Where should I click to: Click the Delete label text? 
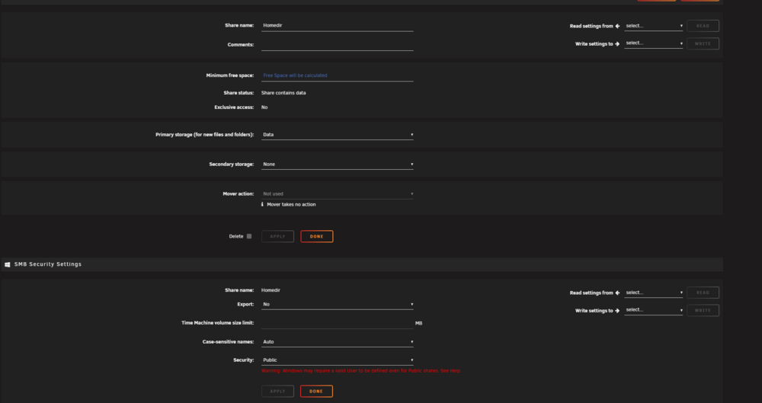236,236
